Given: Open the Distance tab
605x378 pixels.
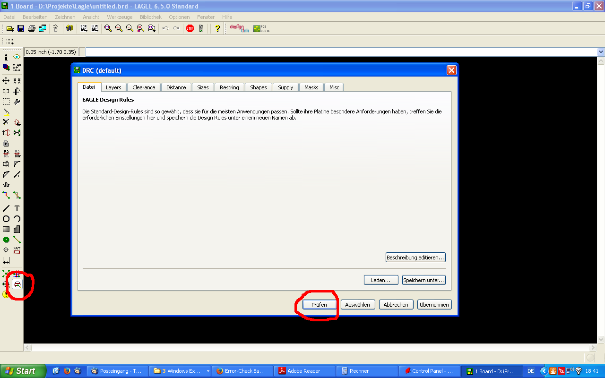Looking at the screenshot, I should 176,87.
